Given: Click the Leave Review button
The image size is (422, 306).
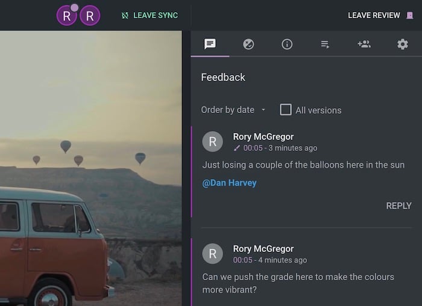Looking at the screenshot, I should coord(374,15).
